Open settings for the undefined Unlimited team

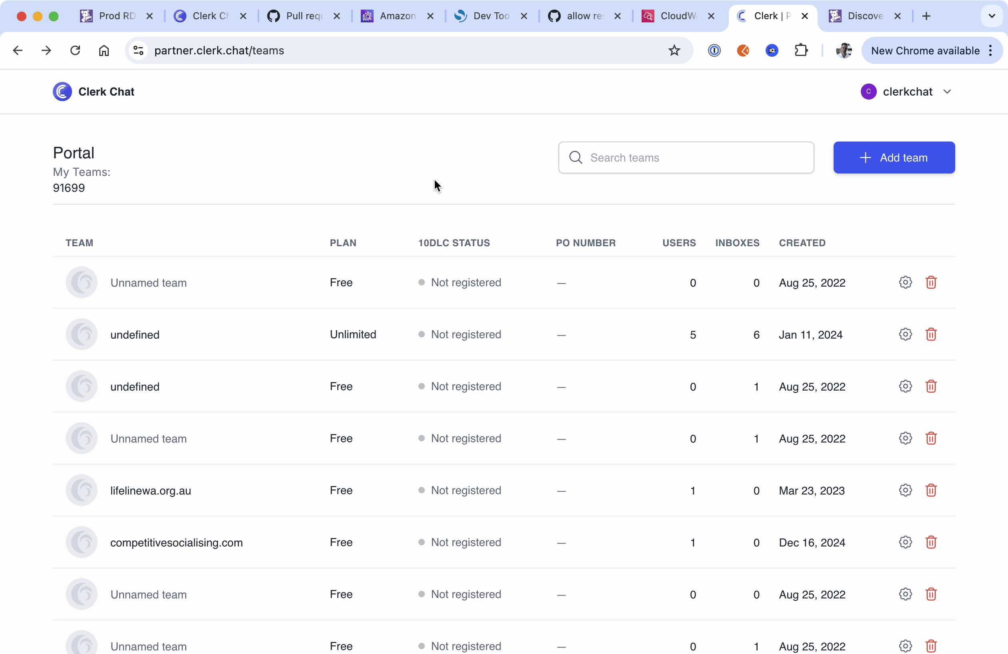pyautogui.click(x=905, y=335)
